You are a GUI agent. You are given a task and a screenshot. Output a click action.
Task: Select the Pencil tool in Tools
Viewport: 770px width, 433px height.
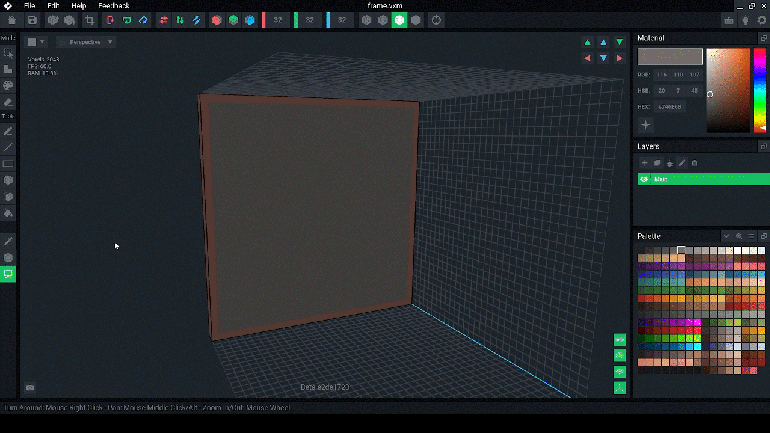click(8, 131)
